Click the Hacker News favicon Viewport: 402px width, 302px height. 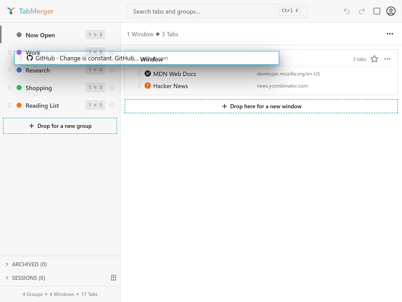pyautogui.click(x=148, y=86)
